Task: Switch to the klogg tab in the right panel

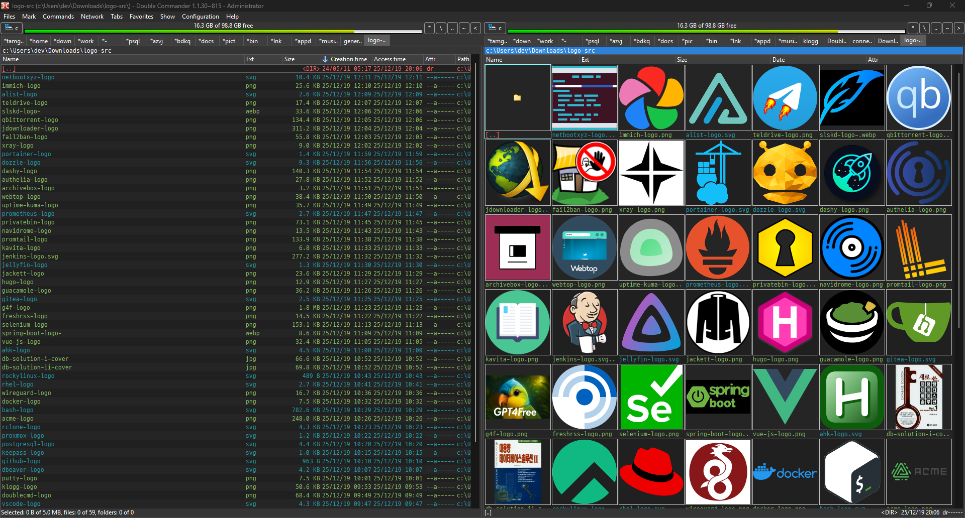Action: click(x=810, y=41)
